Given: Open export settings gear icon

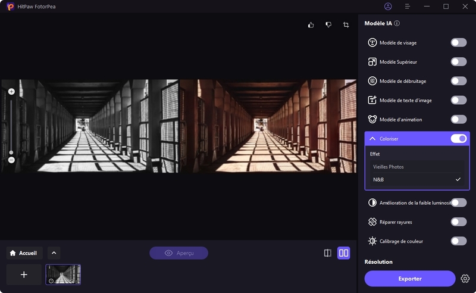Looking at the screenshot, I should click(x=465, y=279).
